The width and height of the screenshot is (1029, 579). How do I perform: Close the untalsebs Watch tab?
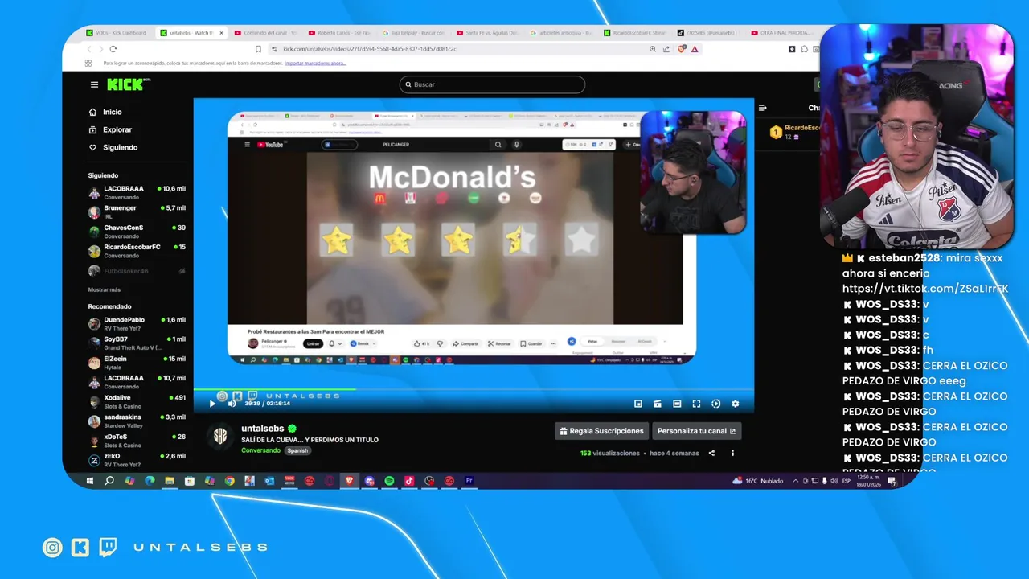(x=221, y=33)
